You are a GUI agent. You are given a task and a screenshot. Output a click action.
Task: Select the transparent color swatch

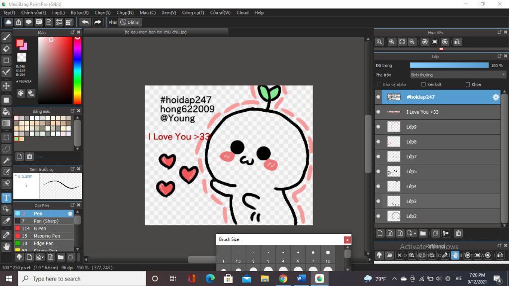click(x=21, y=58)
